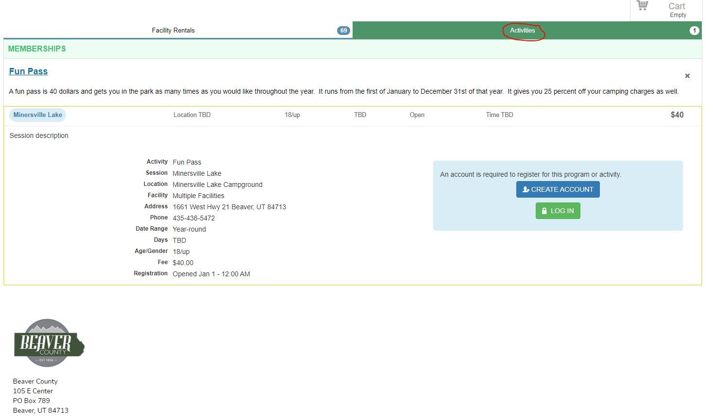The width and height of the screenshot is (713, 420).
Task: Click the Activities count badge showing 1
Action: coord(694,31)
